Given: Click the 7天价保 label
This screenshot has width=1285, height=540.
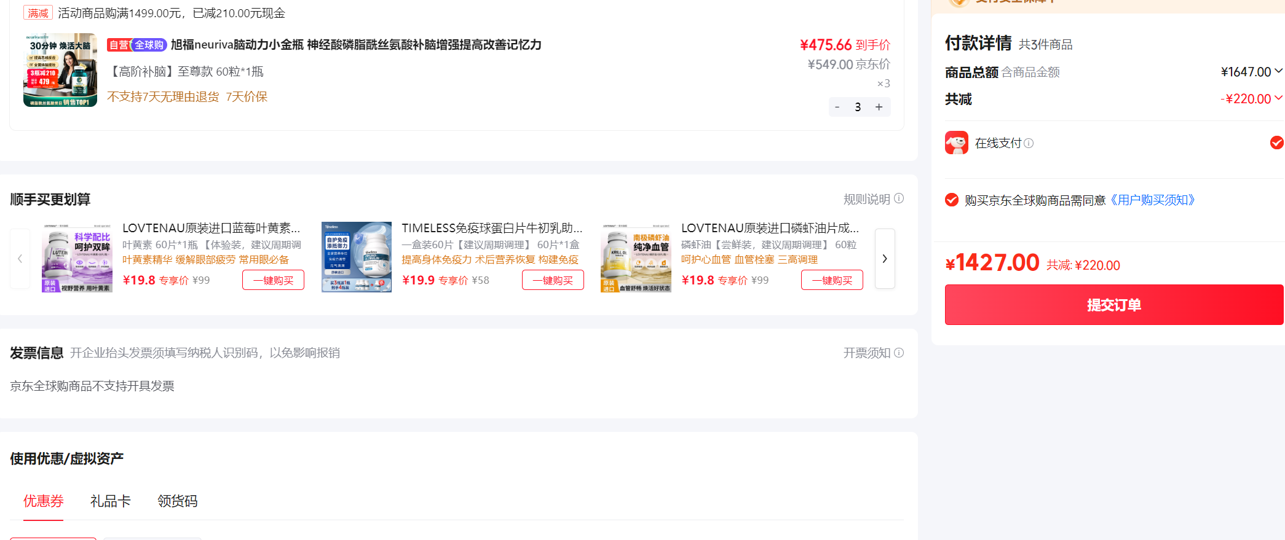Looking at the screenshot, I should (x=247, y=96).
